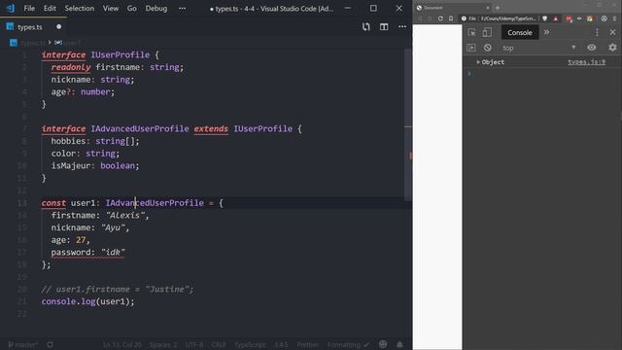This screenshot has width=622, height=350.
Task: Open the VS Code File menu
Action: coord(29,9)
